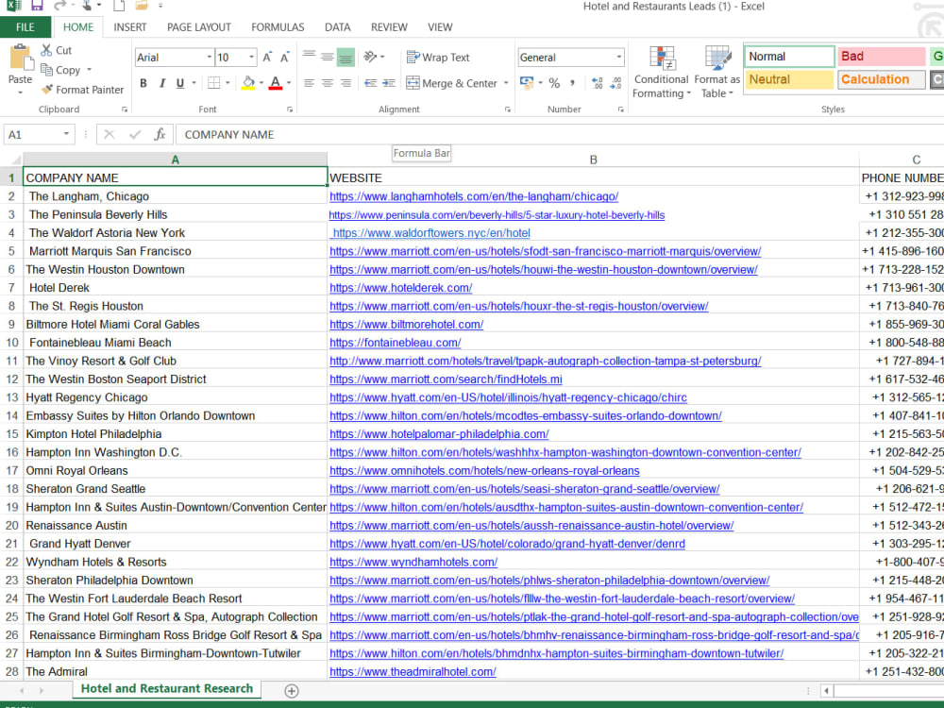This screenshot has height=708, width=944.
Task: Toggle bold formatting
Action: (x=143, y=83)
